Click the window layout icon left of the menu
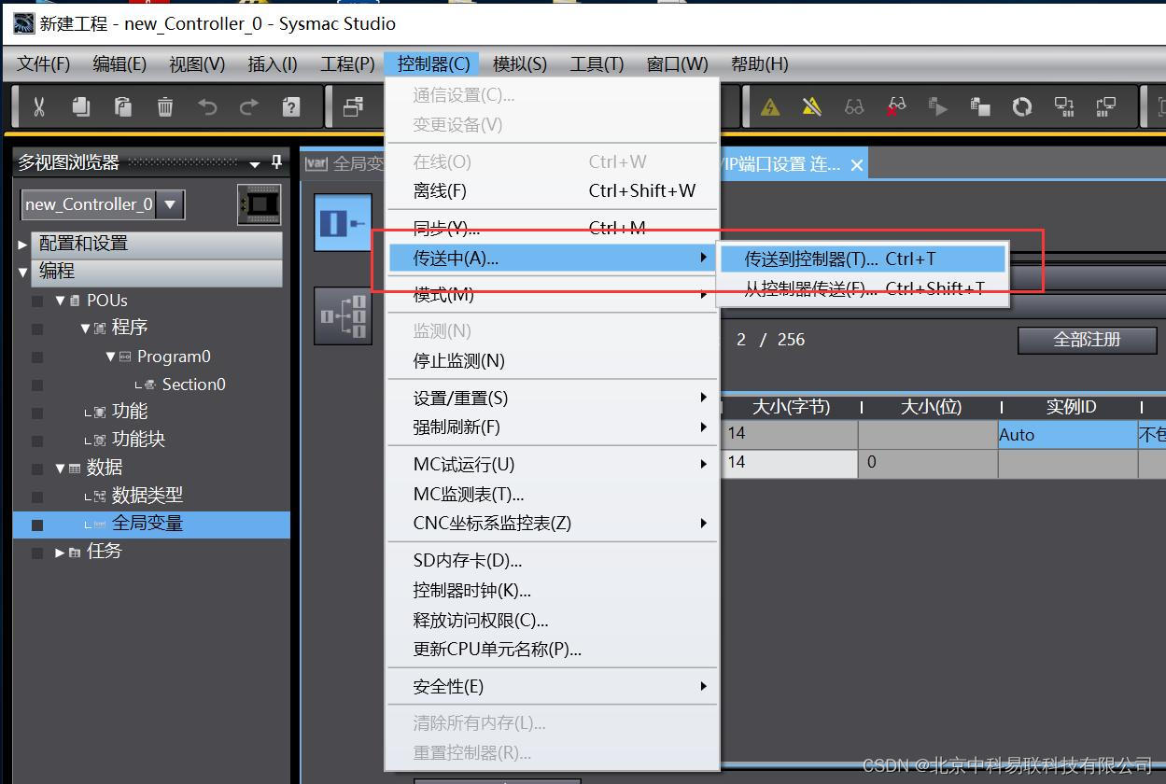The height and width of the screenshot is (784, 1166). pyautogui.click(x=353, y=107)
